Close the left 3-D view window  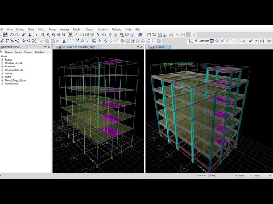pyautogui.click(x=142, y=47)
